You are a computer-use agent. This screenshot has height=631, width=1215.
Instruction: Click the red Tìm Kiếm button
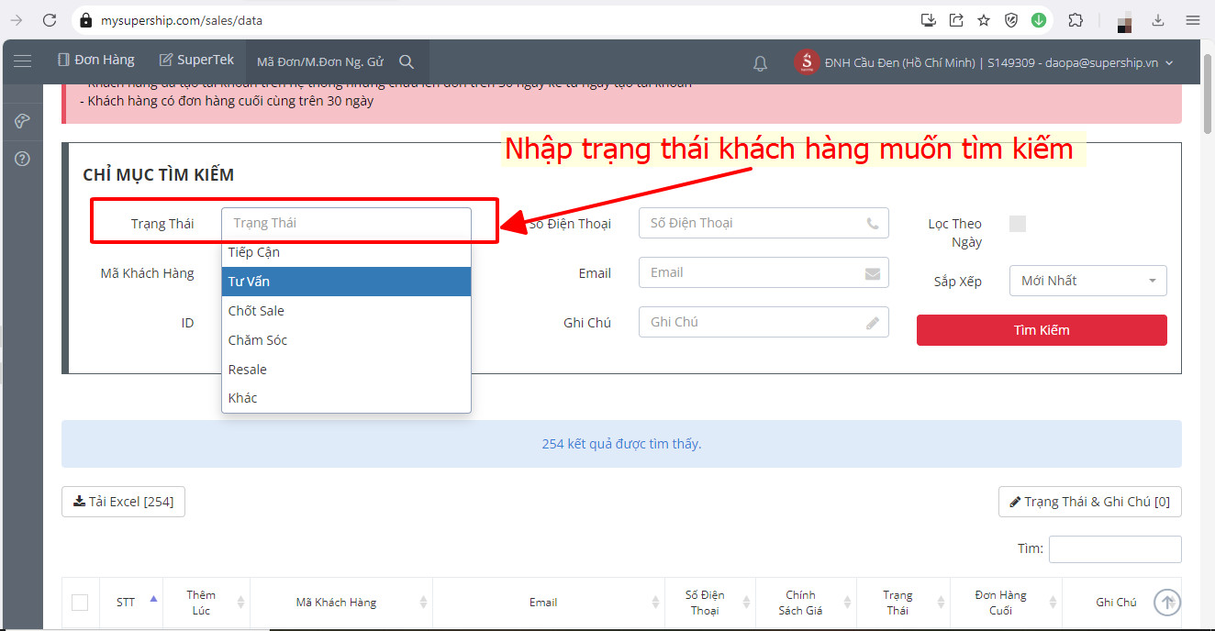(x=1042, y=330)
